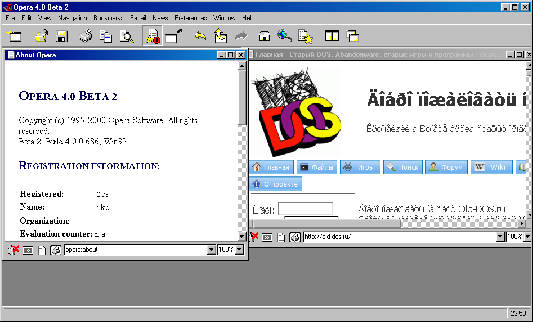
Task: Open the News menu
Action: 160,18
